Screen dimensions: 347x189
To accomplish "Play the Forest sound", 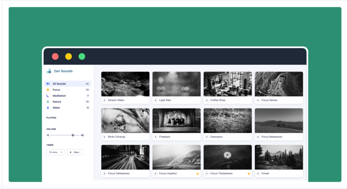I will coord(258,173).
